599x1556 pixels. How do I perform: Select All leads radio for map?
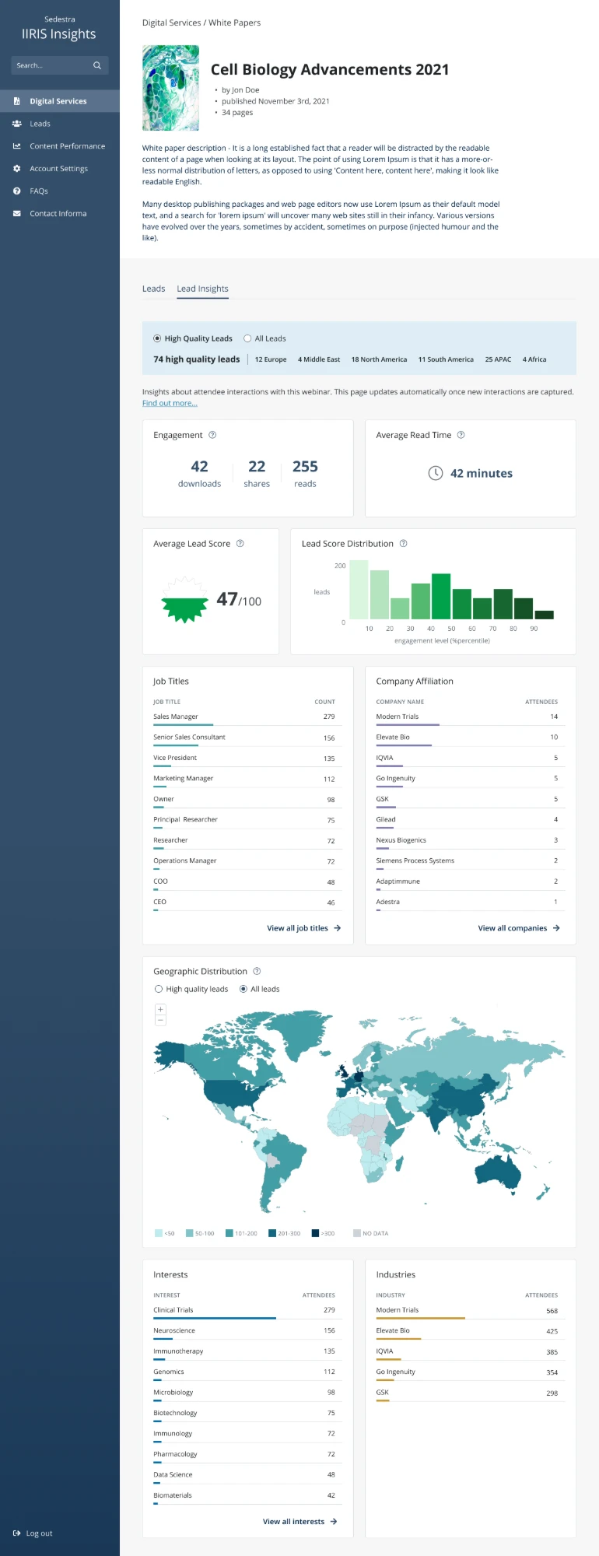click(243, 989)
